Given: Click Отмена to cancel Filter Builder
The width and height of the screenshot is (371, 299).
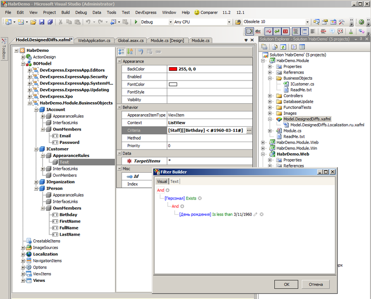Looking at the screenshot, I should click(315, 285).
